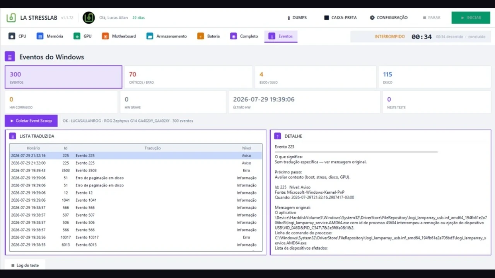Open the user avatar profile icon
The image size is (495, 278).
click(x=89, y=18)
